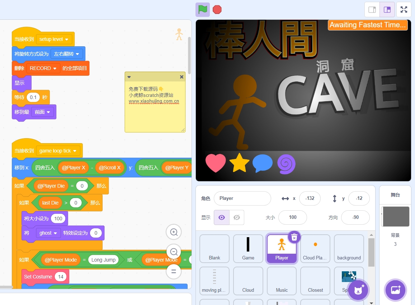The height and width of the screenshot is (305, 415).
Task: Delete the Player sprite with trash icon
Action: 294,238
